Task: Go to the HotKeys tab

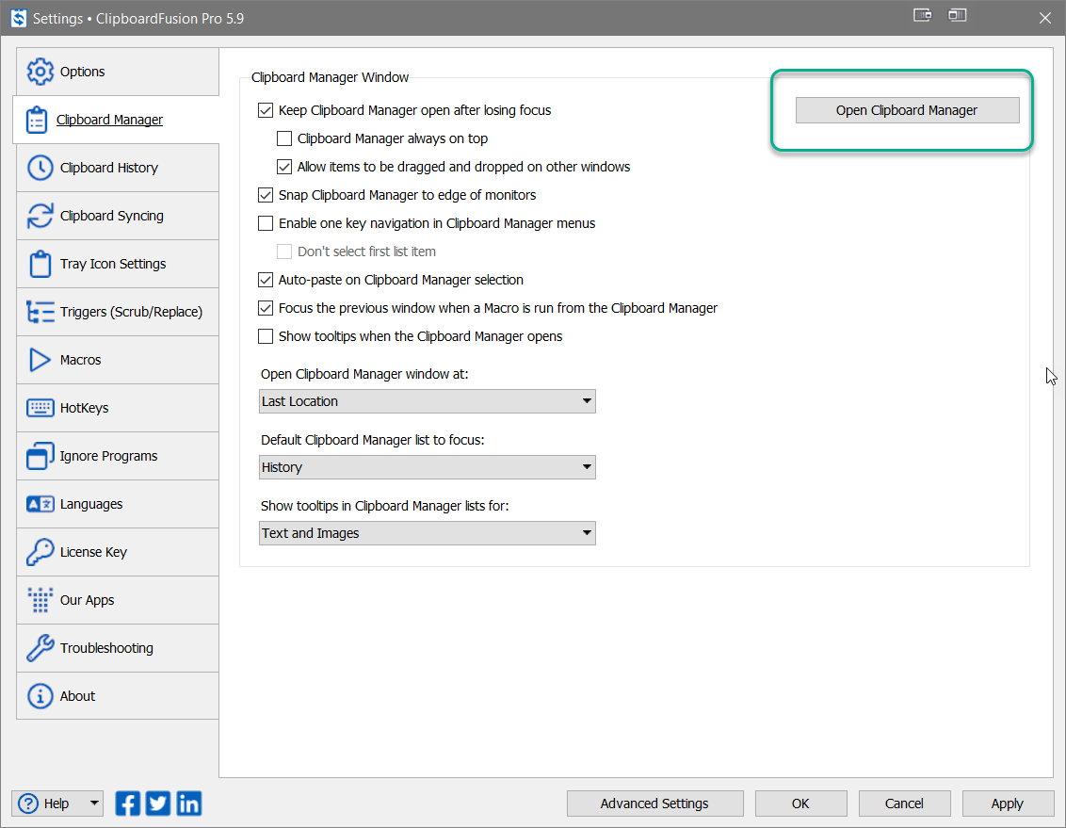Action: (x=118, y=408)
